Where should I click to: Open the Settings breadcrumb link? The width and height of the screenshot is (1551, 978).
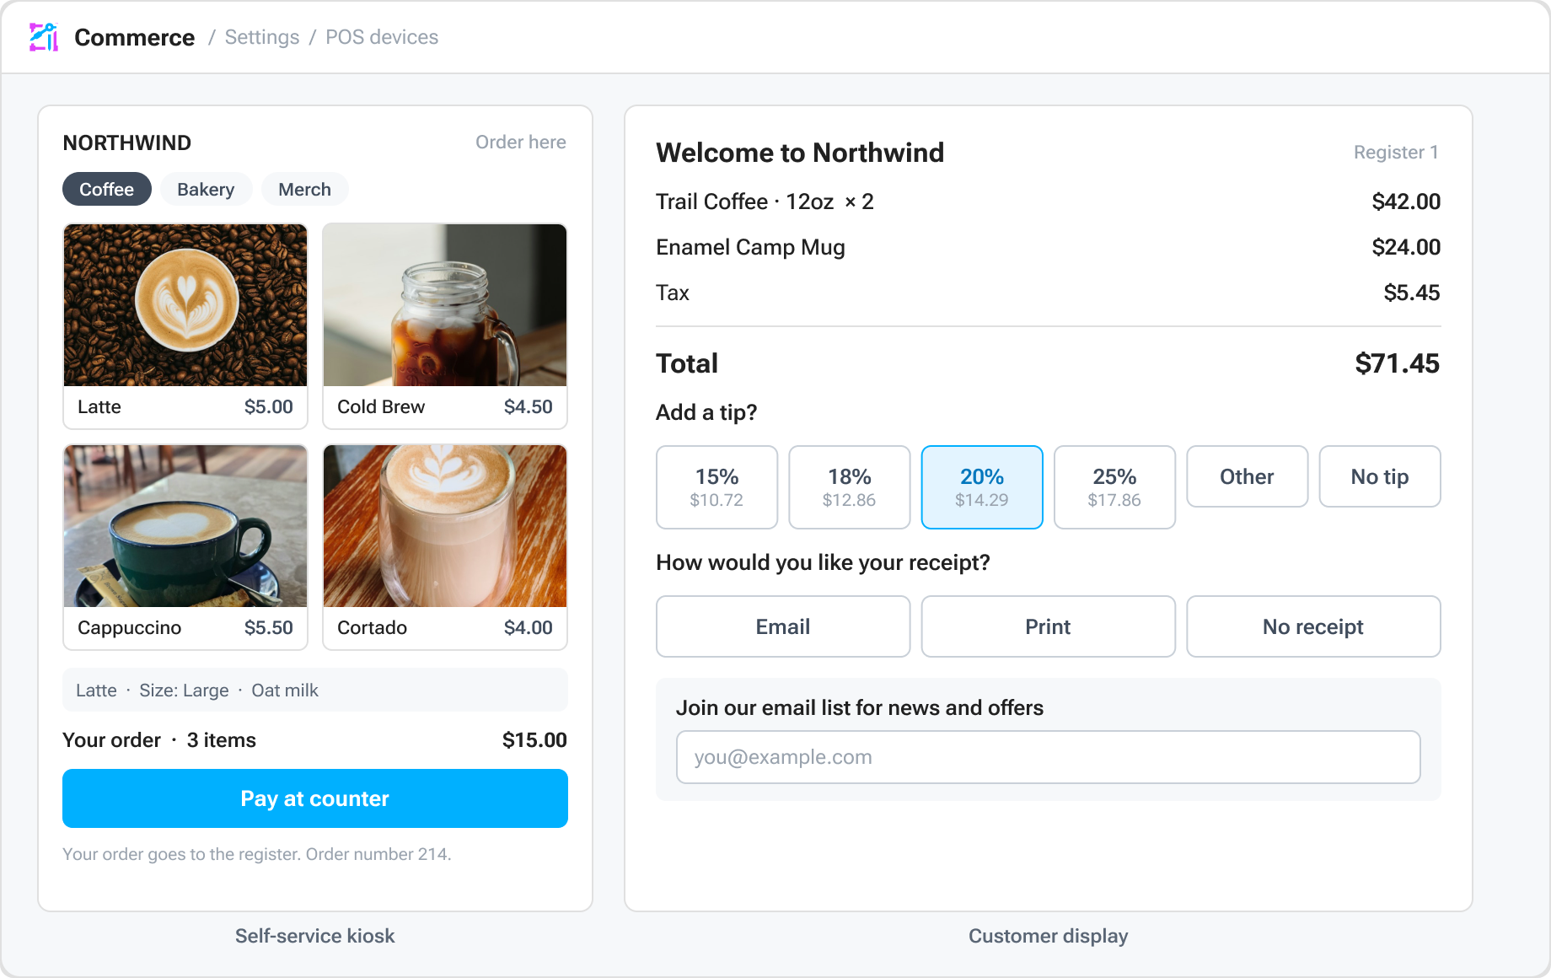point(262,37)
